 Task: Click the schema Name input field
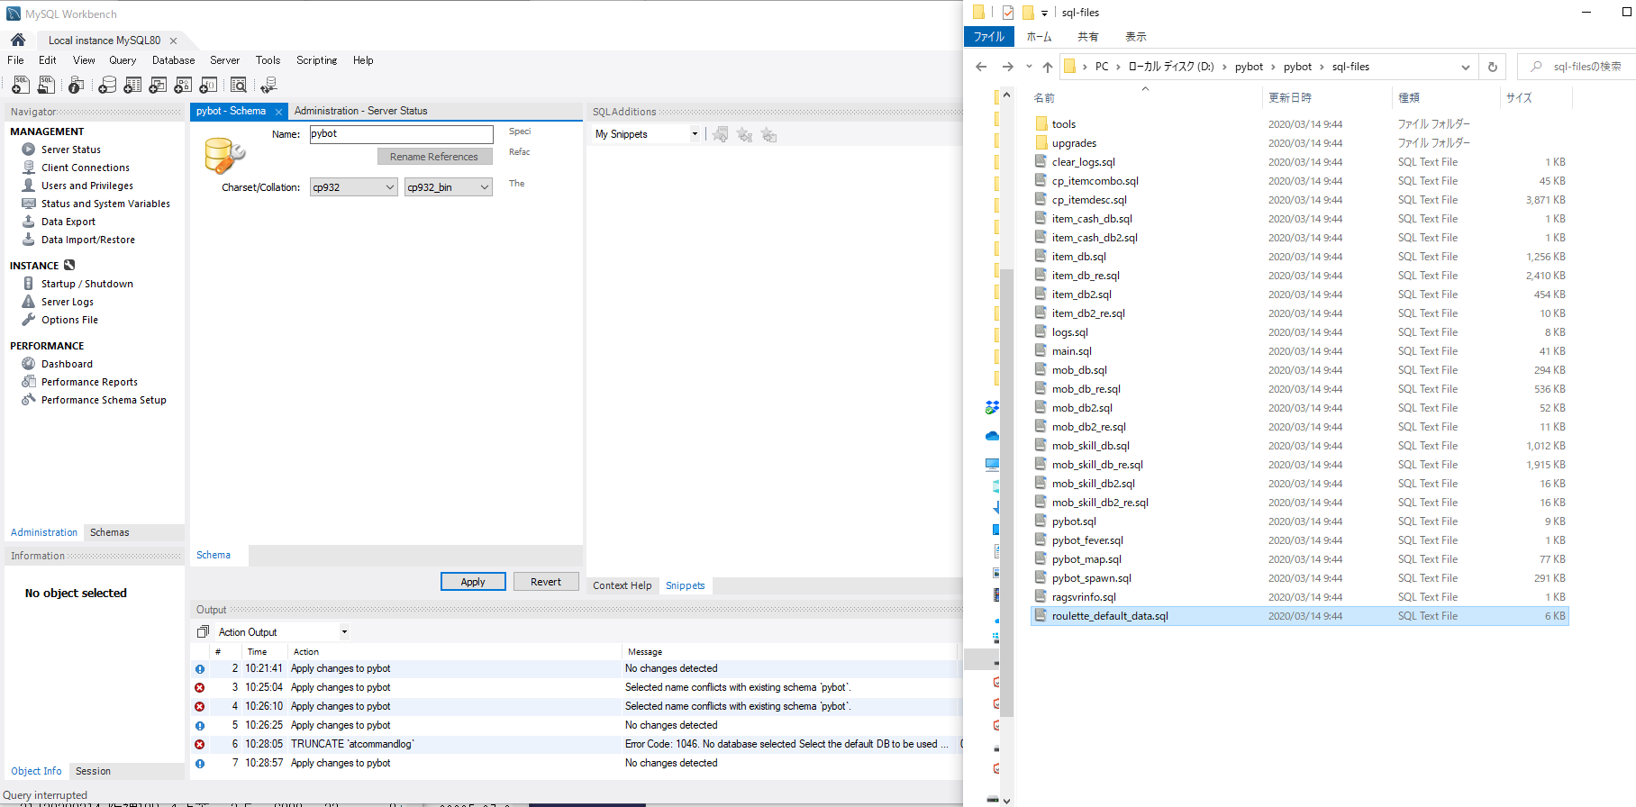point(401,134)
